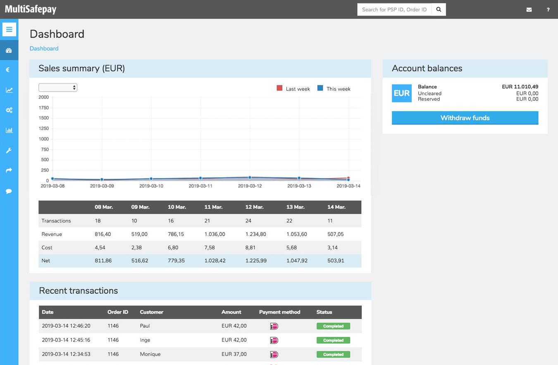558x365 pixels.
Task: Toggle the hamburger sidebar menu
Action: pyautogui.click(x=9, y=29)
